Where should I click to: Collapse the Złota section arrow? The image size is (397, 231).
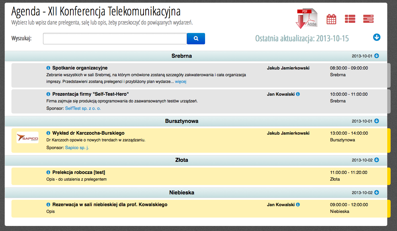point(377,160)
